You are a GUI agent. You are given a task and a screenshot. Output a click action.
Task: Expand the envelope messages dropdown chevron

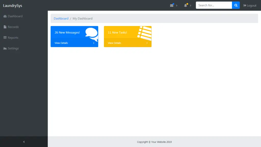(x=177, y=5)
